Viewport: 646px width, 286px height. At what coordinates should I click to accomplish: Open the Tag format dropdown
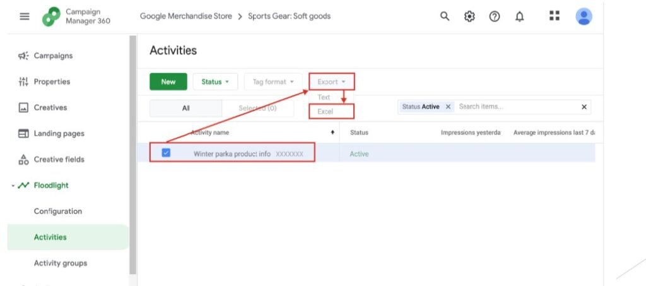point(273,81)
